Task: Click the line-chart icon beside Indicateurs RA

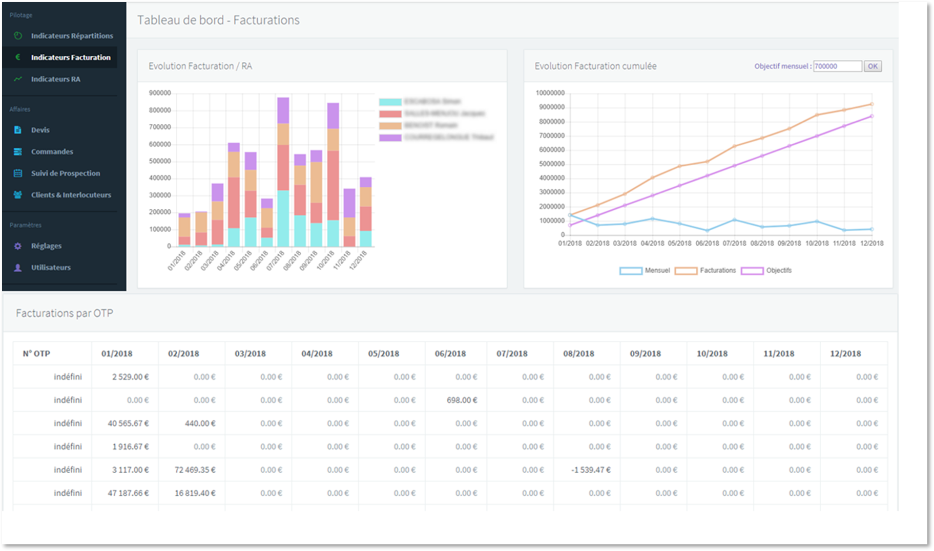Action: [18, 79]
